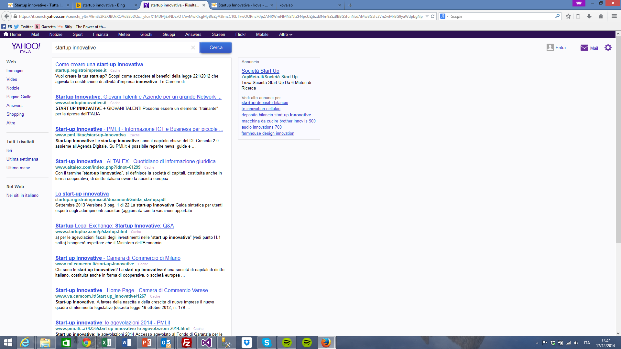
Task: Click the Firefox URL address bar
Action: [220, 16]
